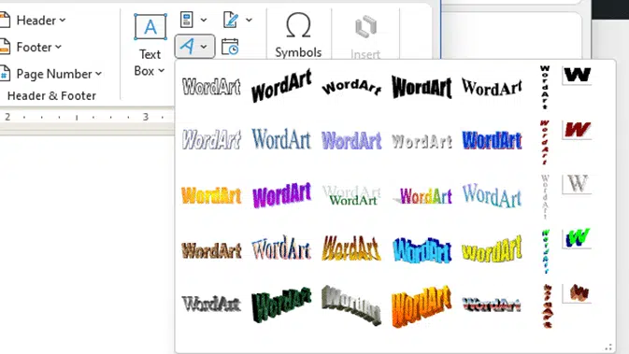This screenshot has width=629, height=354.
Task: Click the Footer page icon
Action: 5,47
